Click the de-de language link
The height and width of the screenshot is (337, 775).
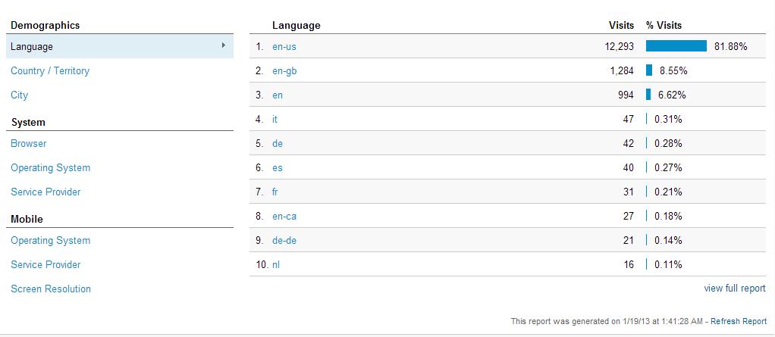pos(284,241)
